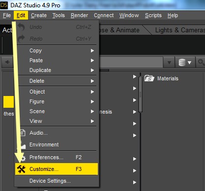Expand the Copy submenu arrow
205x191 pixels.
coord(92,51)
